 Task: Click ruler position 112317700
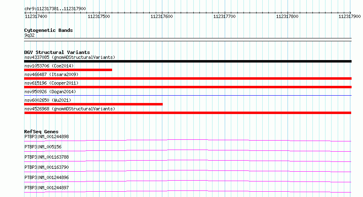(x=224, y=16)
